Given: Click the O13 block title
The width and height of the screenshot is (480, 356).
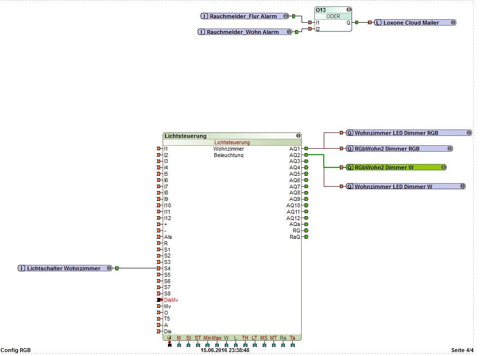Looking at the screenshot, I should pos(321,10).
